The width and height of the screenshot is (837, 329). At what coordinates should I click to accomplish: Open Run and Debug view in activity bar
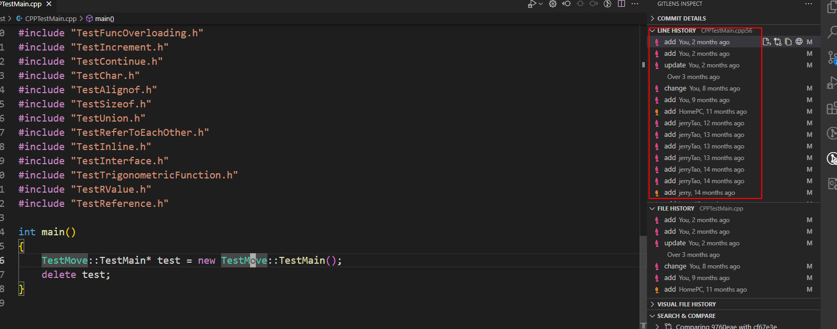pos(832,83)
